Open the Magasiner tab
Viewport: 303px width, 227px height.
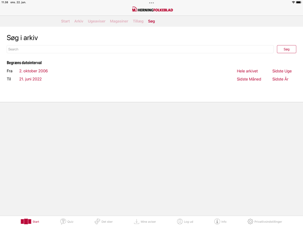[119, 21]
